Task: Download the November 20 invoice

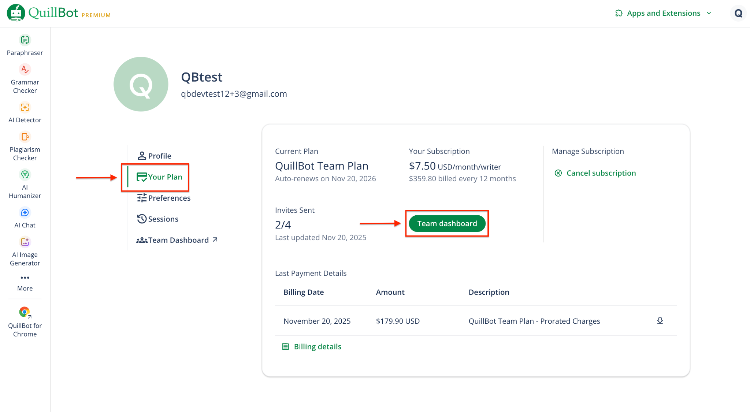Action: tap(660, 321)
